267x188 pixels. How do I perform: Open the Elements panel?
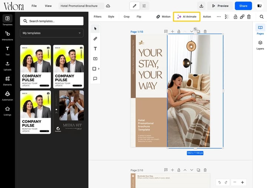coord(7,81)
